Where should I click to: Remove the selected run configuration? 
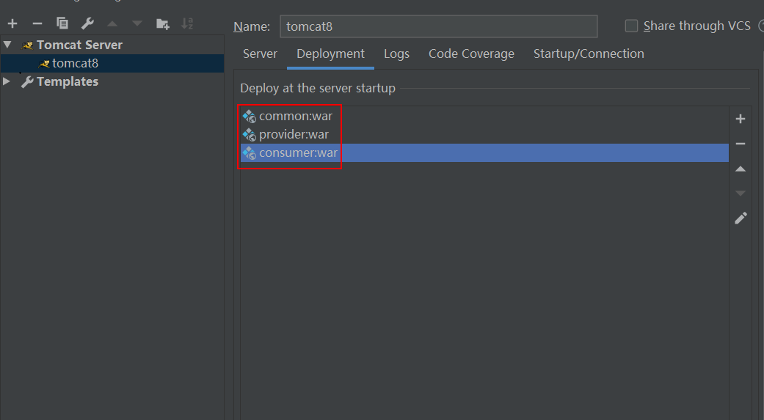pyautogui.click(x=37, y=23)
